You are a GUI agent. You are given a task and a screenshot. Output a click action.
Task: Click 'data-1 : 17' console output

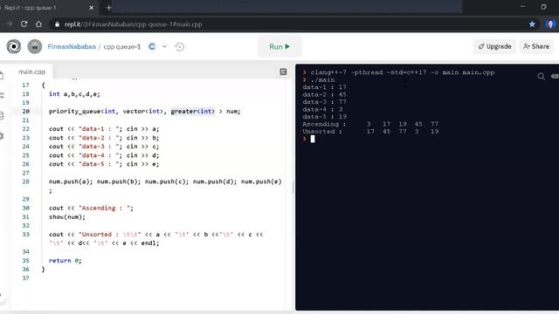pyautogui.click(x=324, y=87)
